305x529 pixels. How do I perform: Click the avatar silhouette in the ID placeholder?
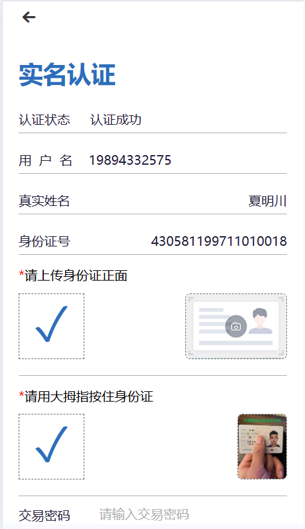(260, 321)
